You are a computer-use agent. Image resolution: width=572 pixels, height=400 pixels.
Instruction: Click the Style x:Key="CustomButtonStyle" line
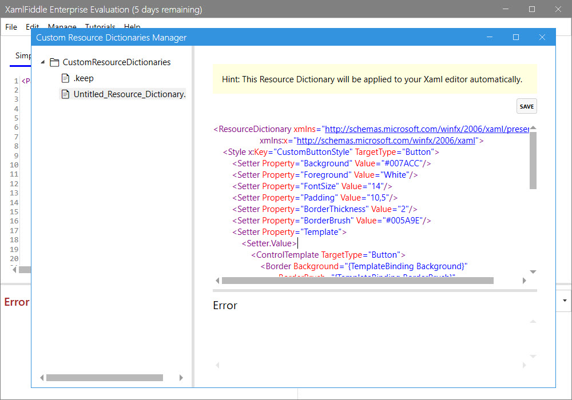[331, 152]
